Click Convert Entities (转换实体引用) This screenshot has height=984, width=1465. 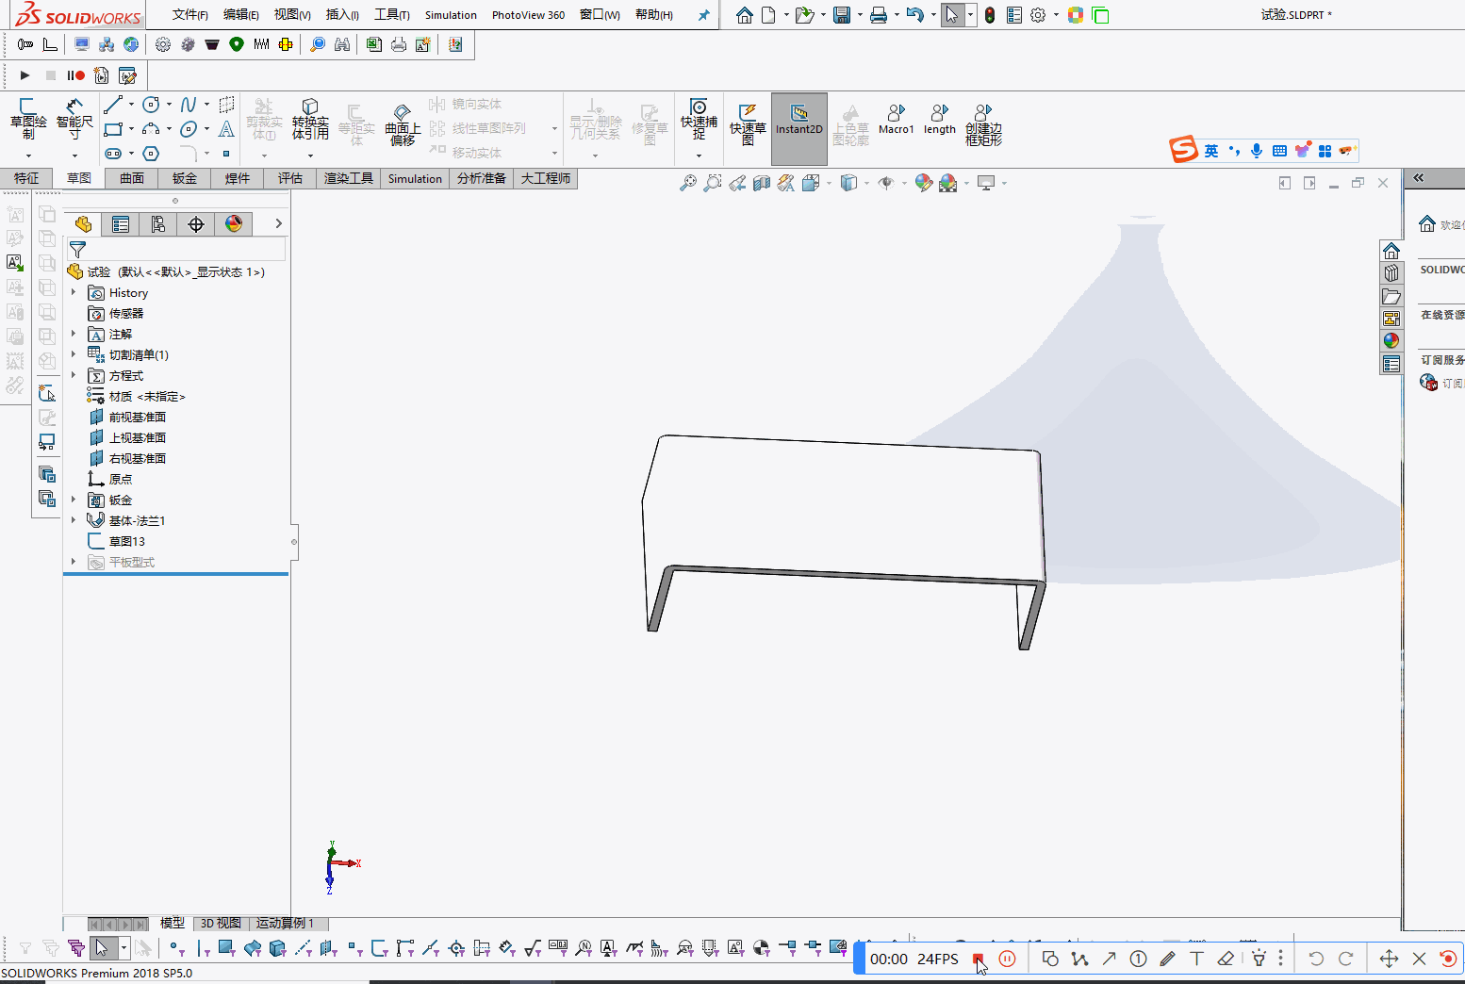coord(310,120)
